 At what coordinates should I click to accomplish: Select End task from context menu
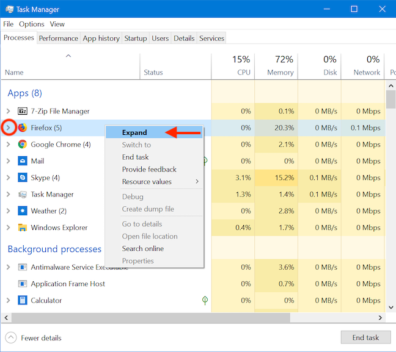(x=136, y=157)
